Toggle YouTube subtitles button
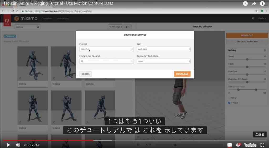The width and height of the screenshot is (269, 148). point(230,145)
